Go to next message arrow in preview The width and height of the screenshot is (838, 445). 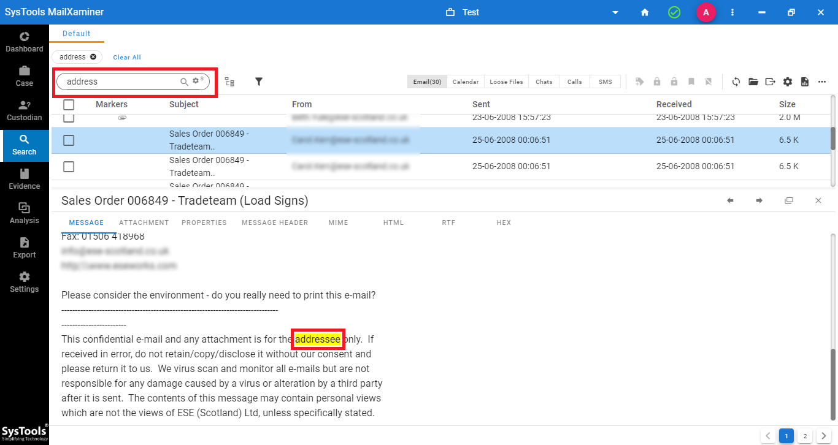pos(759,200)
